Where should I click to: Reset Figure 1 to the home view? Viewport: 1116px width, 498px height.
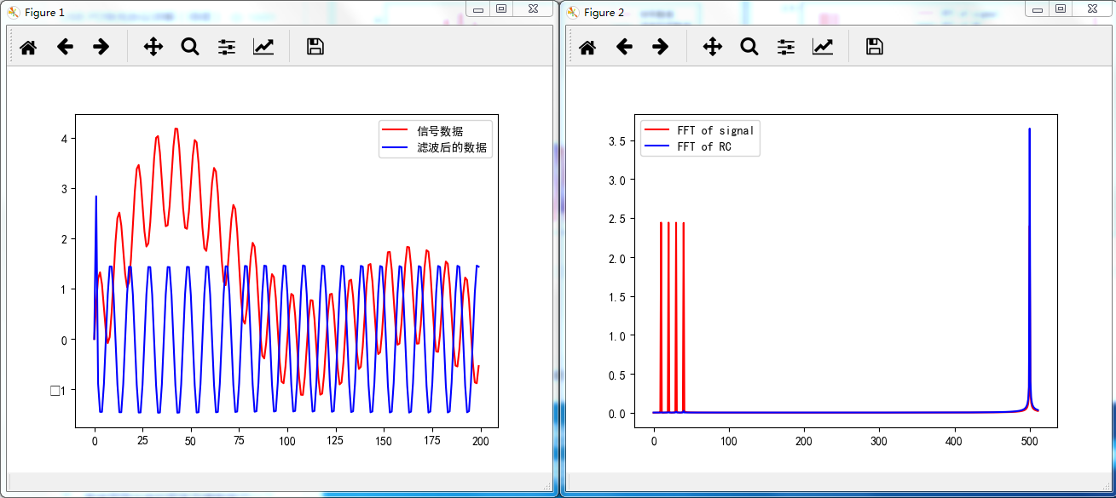pos(27,47)
